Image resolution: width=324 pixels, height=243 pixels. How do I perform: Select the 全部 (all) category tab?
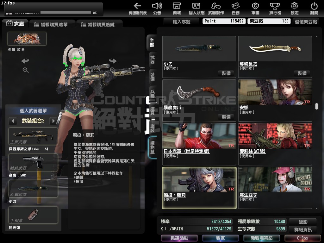pyautogui.click(x=152, y=43)
